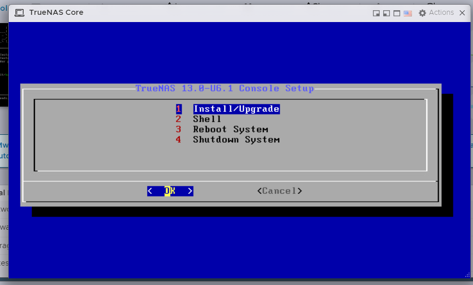This screenshot has height=285, width=473.
Task: Close the TrueNAS Core console window
Action: click(x=462, y=13)
